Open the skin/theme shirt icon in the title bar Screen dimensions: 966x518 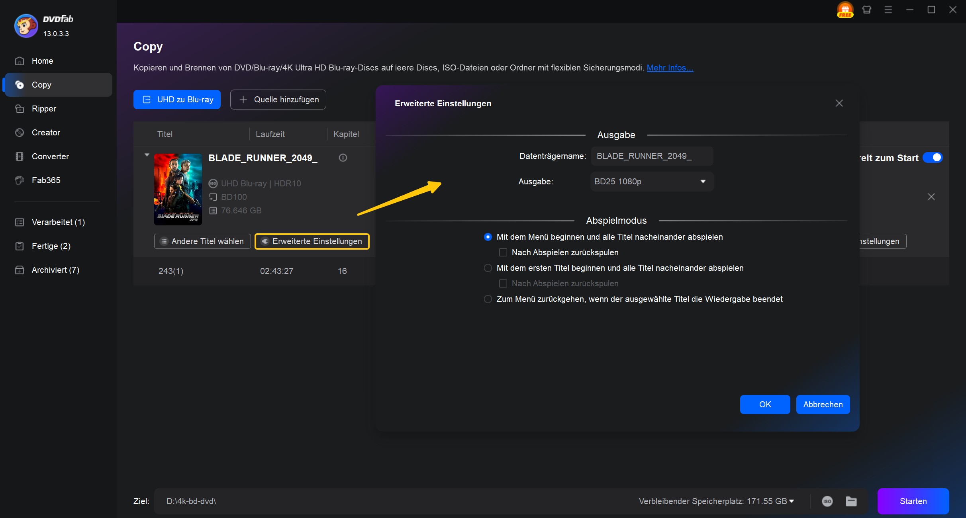867,10
